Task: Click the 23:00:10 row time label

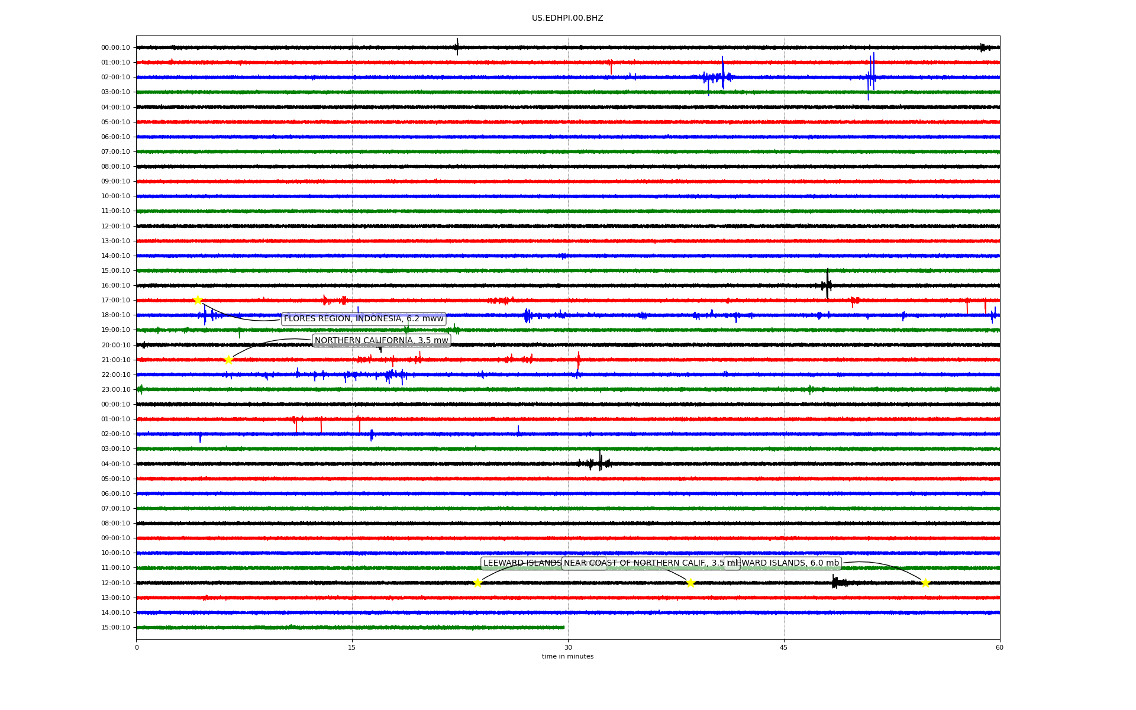Action: pyautogui.click(x=115, y=390)
